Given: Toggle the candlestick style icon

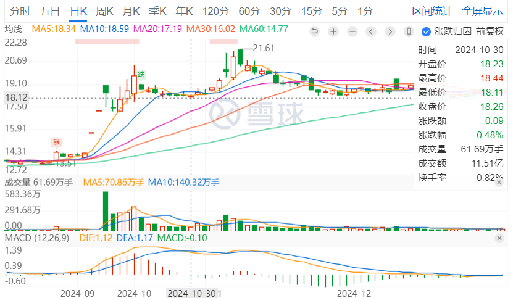Looking at the screenshot, I should [409, 31].
